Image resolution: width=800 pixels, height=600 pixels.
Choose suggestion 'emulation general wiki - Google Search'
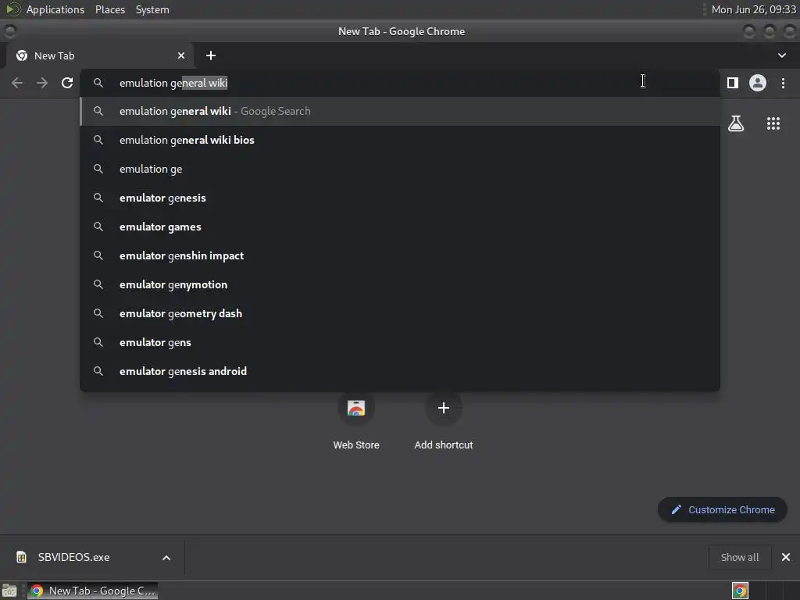(400, 111)
